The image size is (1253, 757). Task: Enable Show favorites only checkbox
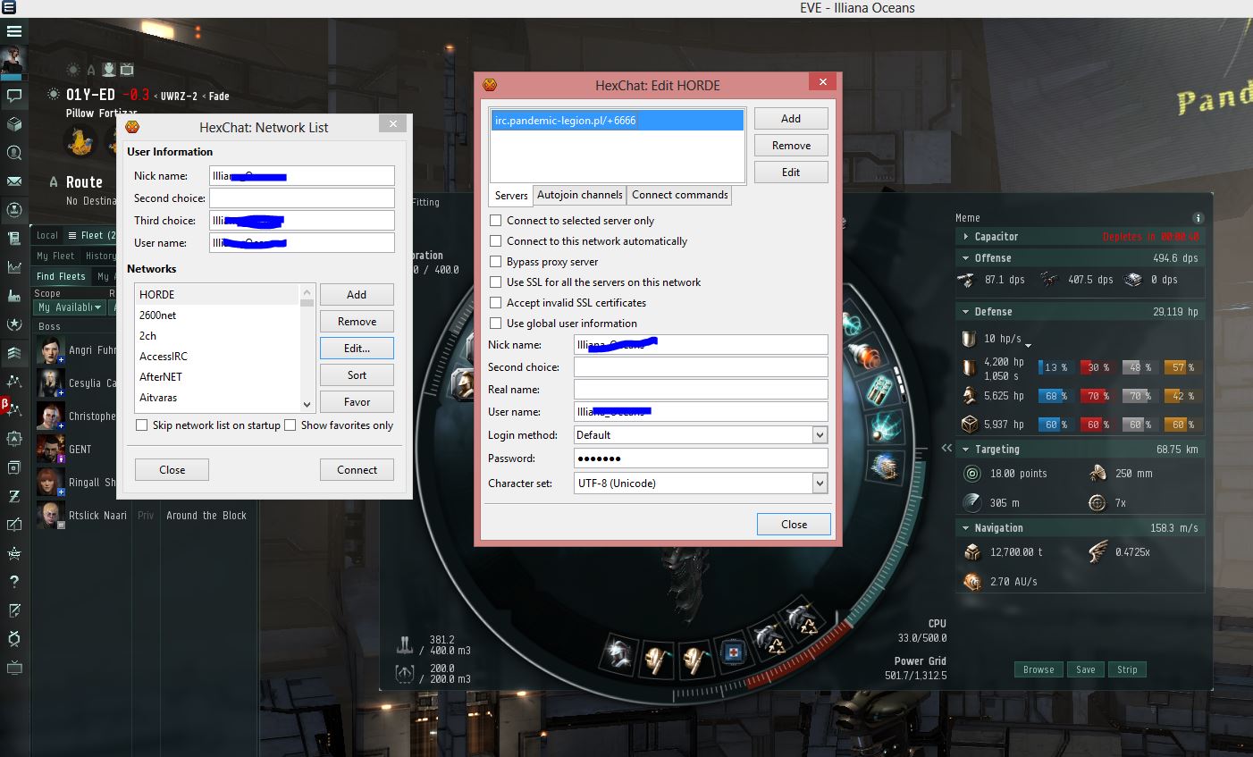[x=290, y=425]
